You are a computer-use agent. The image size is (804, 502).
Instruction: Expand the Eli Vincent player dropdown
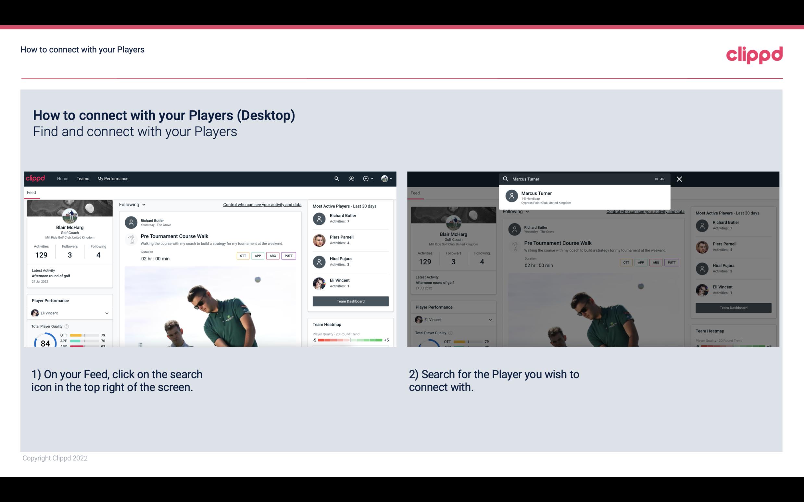click(x=107, y=313)
